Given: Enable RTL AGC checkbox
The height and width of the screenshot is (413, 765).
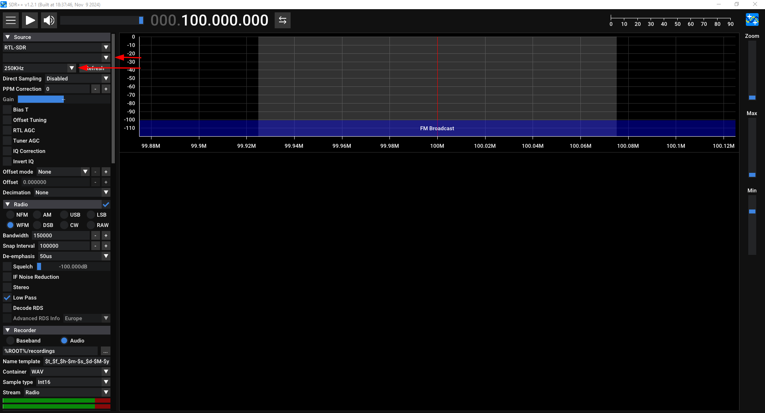Looking at the screenshot, I should (x=7, y=130).
